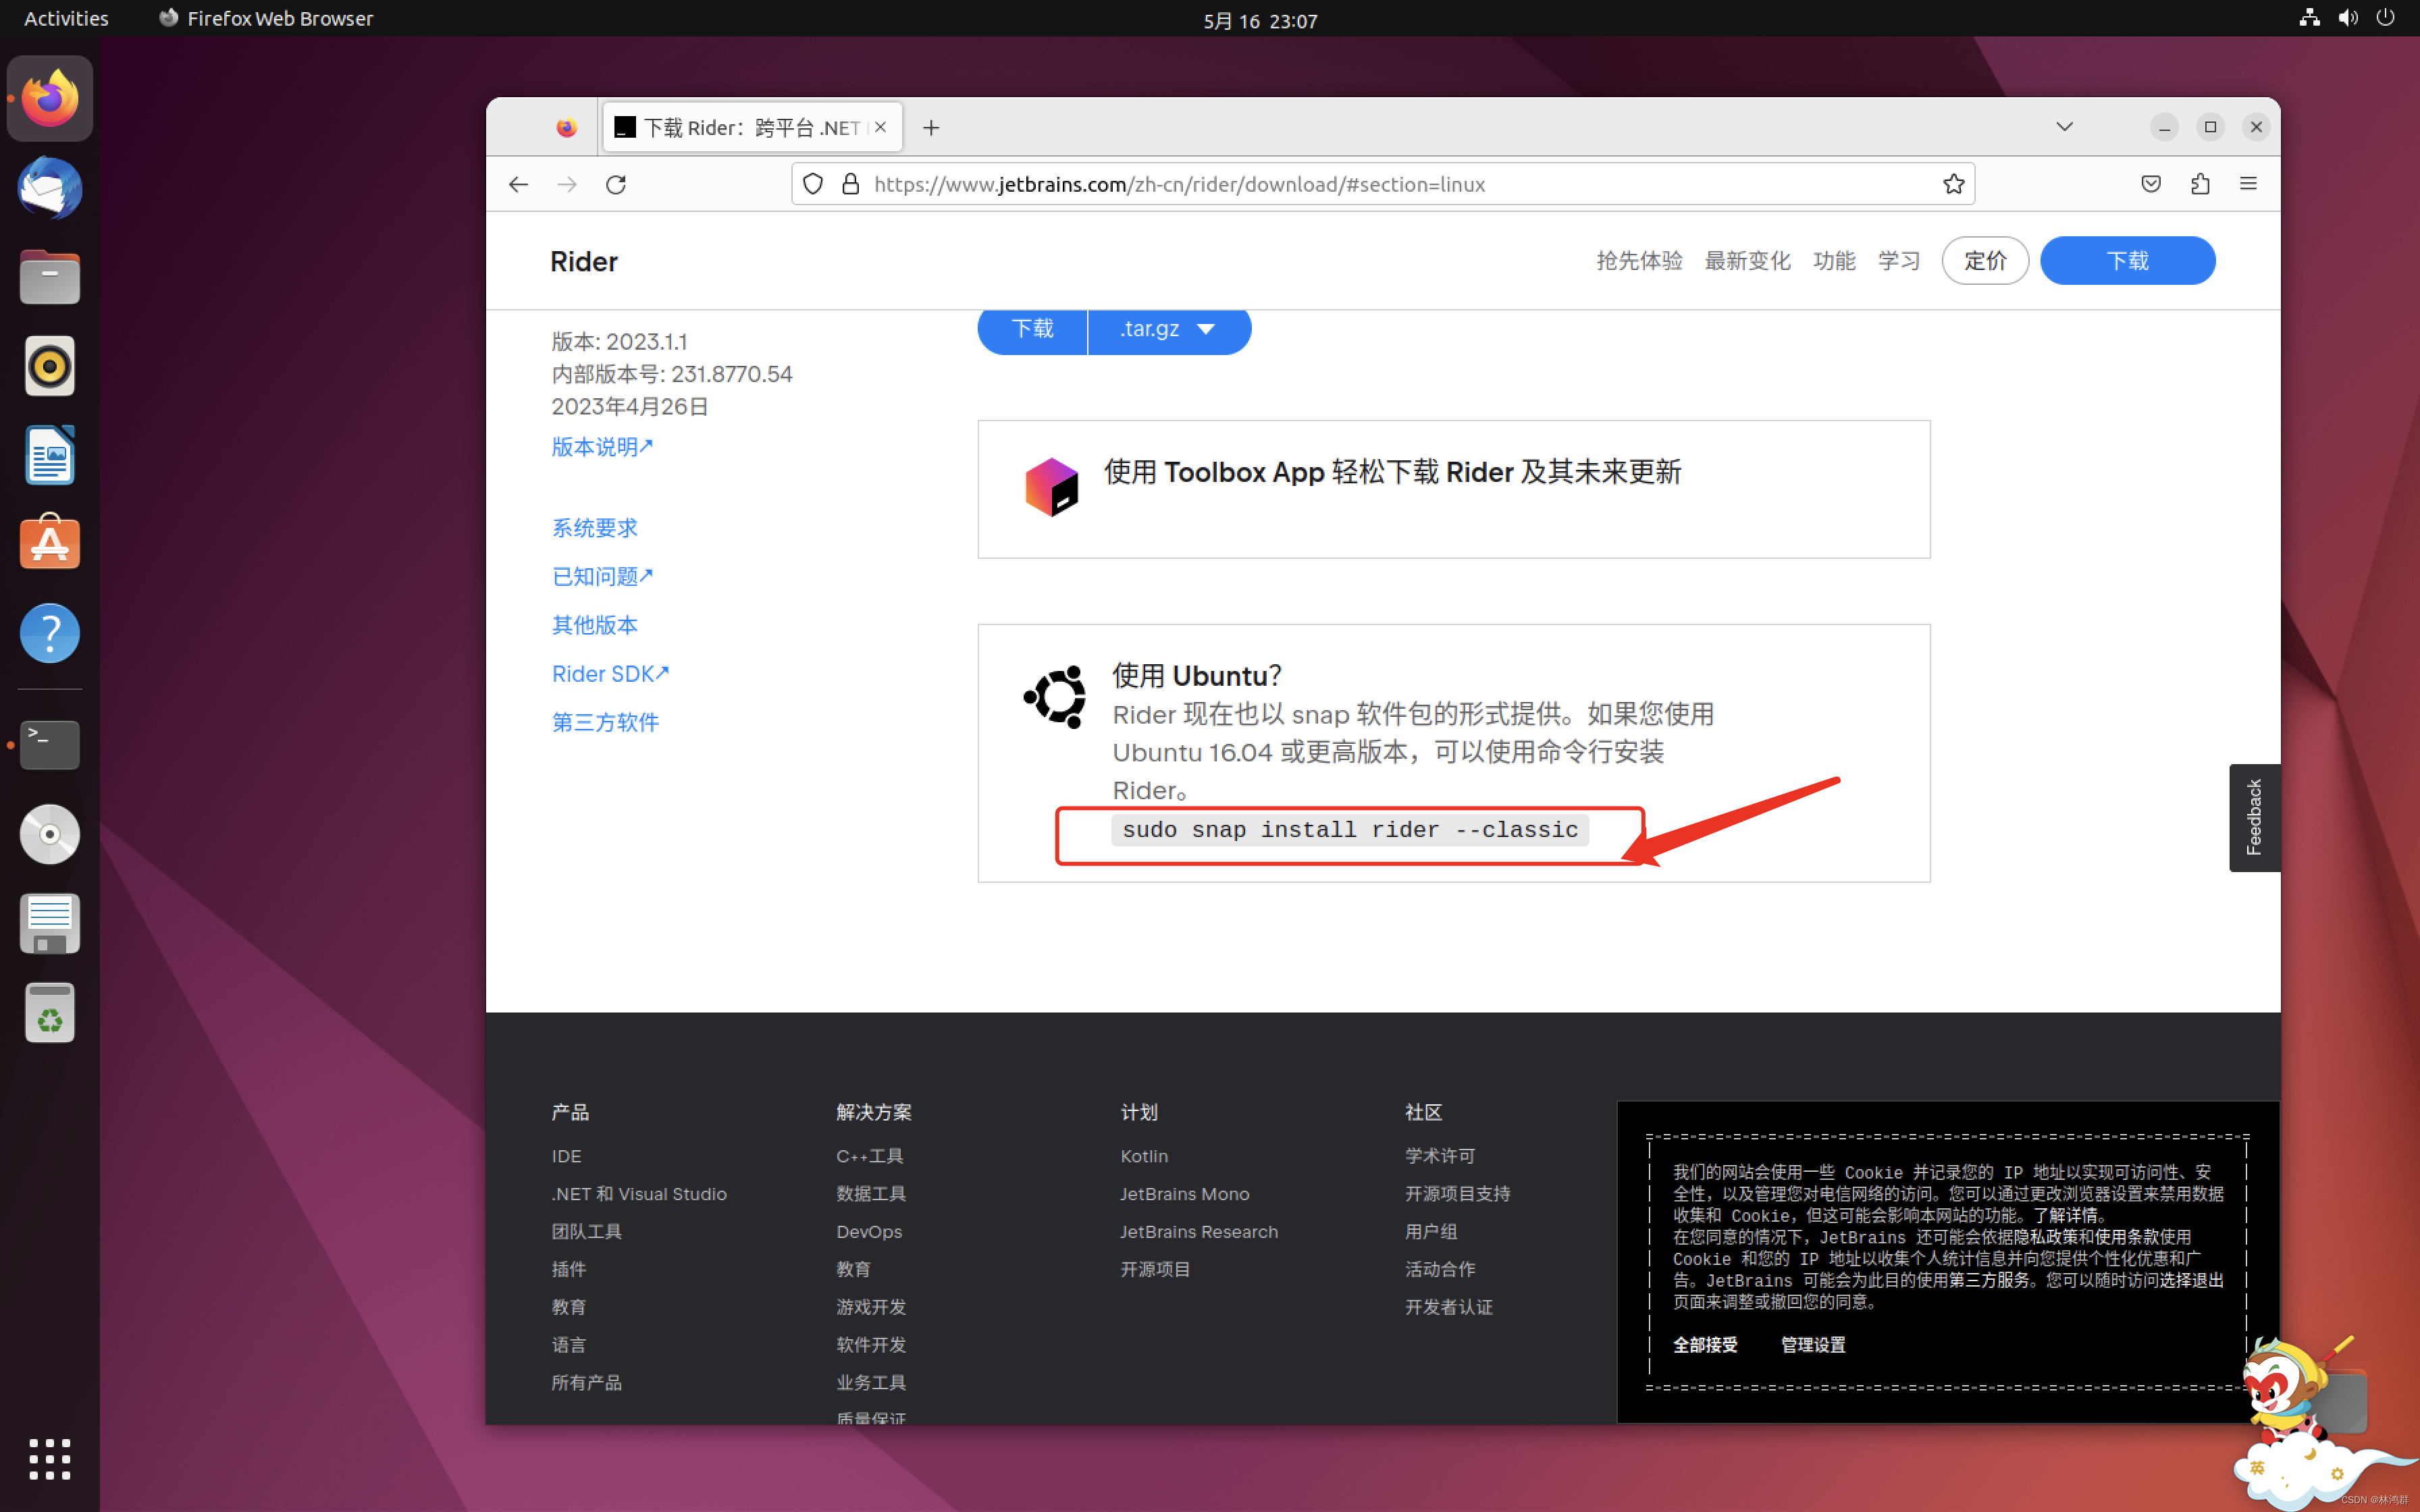Open the .tar.gz format dropdown
The width and height of the screenshot is (2420, 1512).
1169,330
